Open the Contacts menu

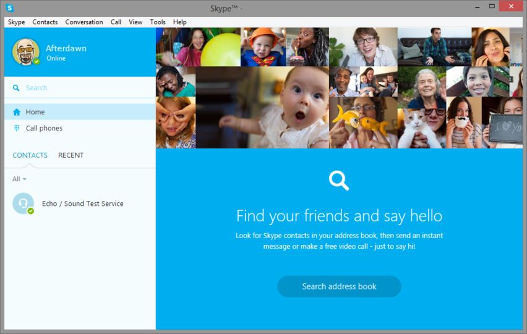[x=45, y=22]
